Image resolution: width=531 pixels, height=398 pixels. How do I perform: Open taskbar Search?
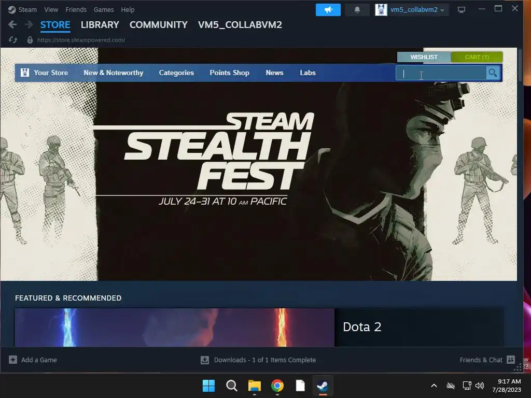pyautogui.click(x=232, y=386)
